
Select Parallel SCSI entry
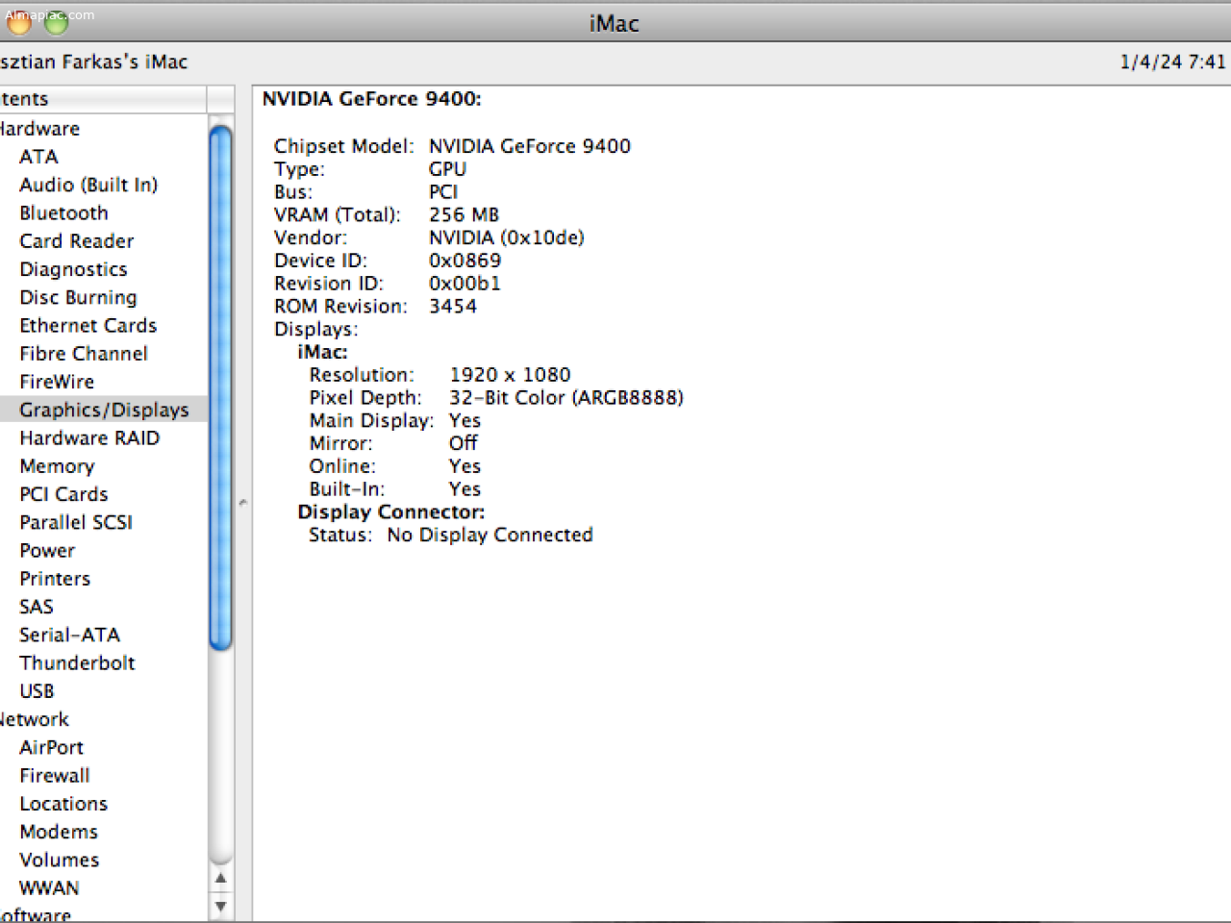pos(76,522)
